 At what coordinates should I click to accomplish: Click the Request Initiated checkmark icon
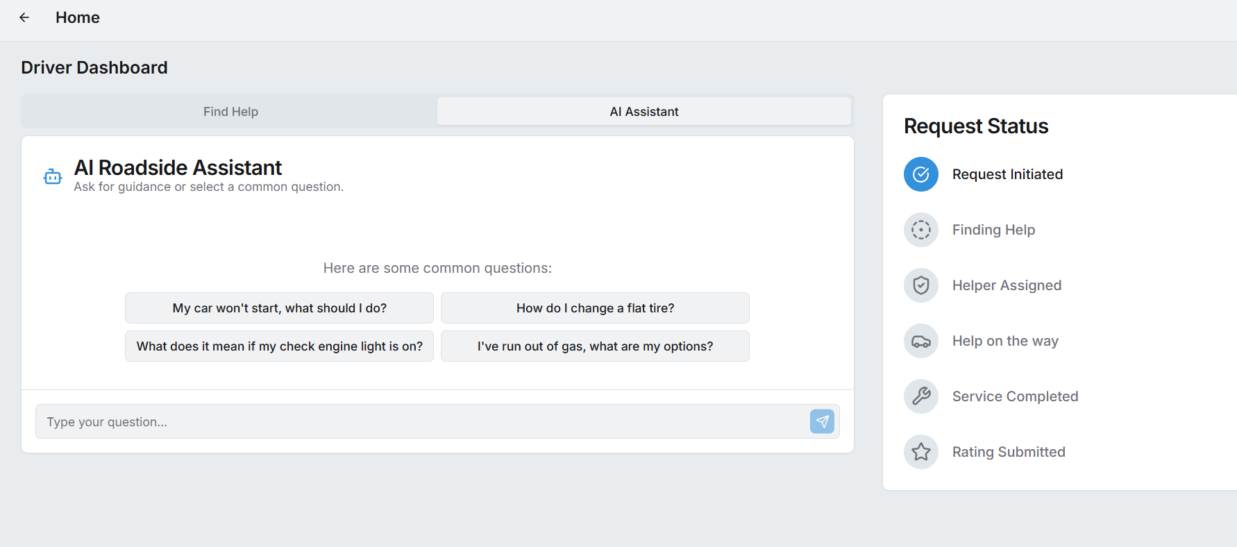point(920,174)
